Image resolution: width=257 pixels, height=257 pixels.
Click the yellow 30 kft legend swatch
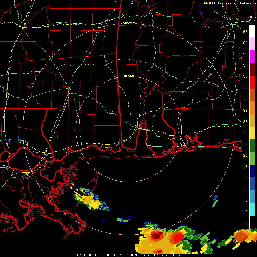coord(252,133)
